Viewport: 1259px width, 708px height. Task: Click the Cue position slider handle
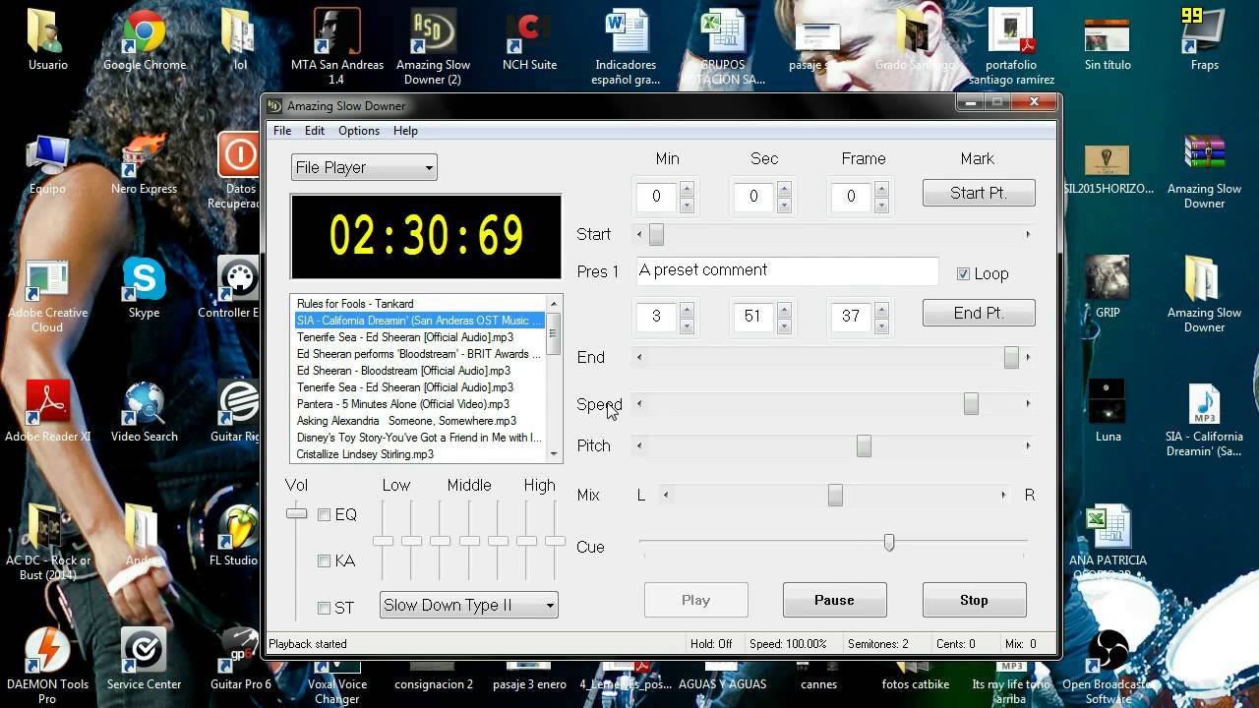coord(889,542)
